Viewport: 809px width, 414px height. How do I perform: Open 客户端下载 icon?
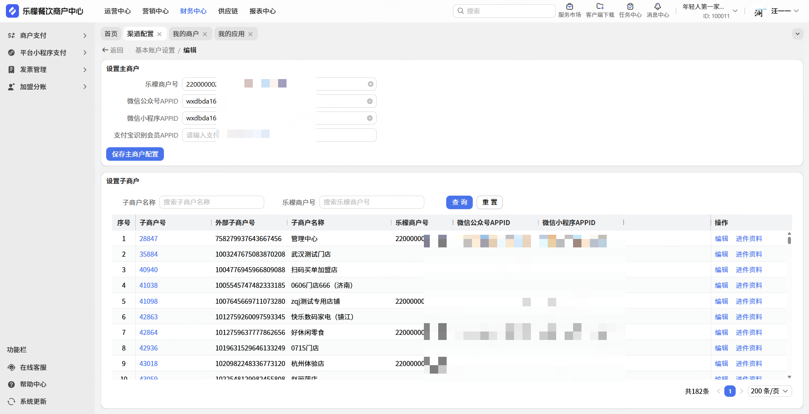[x=600, y=6]
